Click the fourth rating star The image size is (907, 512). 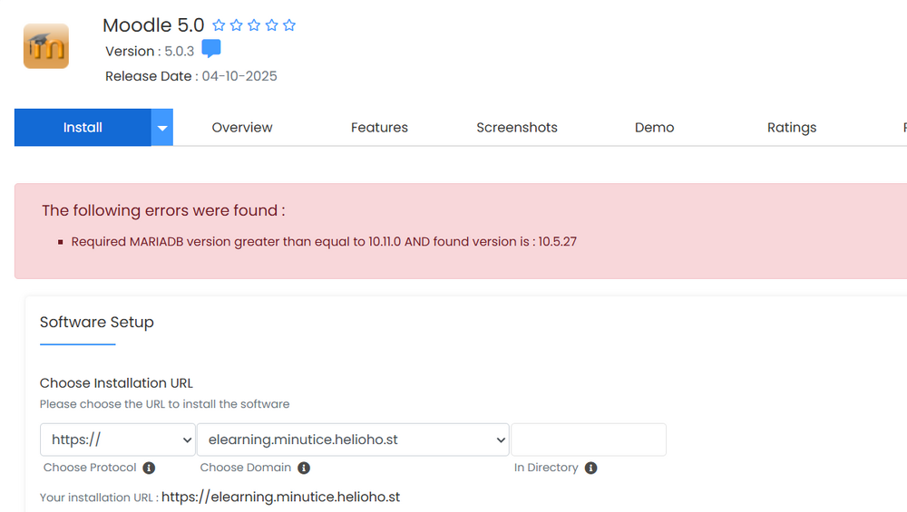point(271,25)
